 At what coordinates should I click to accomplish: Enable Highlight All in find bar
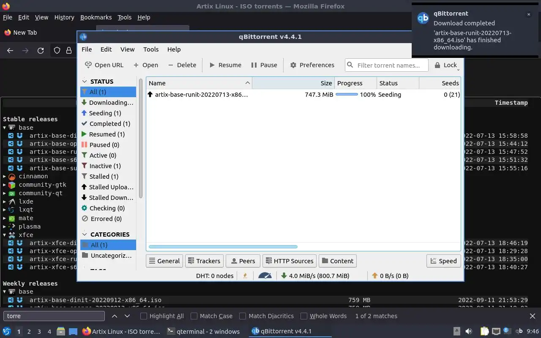[x=144, y=316]
